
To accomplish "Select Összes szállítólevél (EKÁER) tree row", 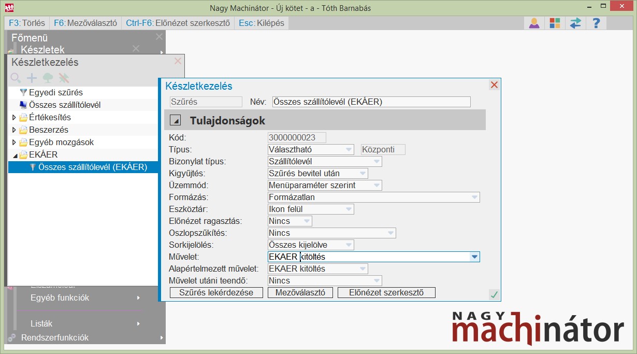I will tap(83, 167).
